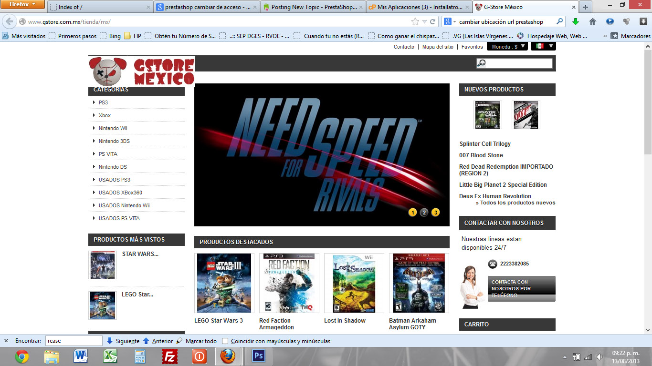This screenshot has height=366, width=652.
Task: Switch to the Posting New Topic tab
Action: (314, 7)
